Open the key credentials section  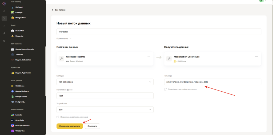(4, 33)
